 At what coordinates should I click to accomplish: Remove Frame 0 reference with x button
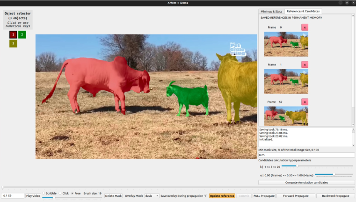click(305, 28)
